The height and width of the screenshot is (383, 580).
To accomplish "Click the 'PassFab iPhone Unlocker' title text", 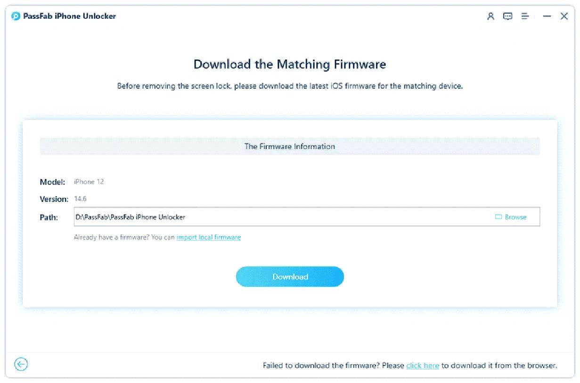I will pos(70,16).
